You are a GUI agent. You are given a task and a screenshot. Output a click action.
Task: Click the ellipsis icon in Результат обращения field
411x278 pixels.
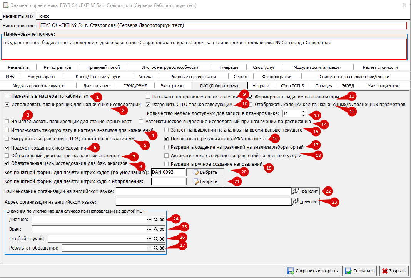click(149, 248)
